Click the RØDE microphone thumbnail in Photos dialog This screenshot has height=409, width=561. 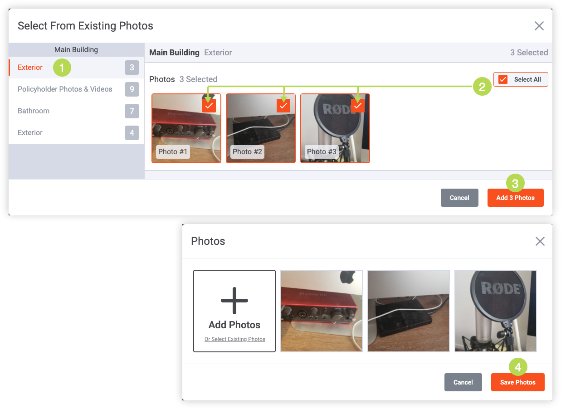(496, 311)
